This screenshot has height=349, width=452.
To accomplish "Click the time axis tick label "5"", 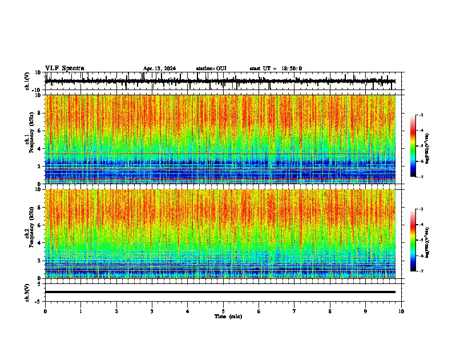I will click(223, 311).
